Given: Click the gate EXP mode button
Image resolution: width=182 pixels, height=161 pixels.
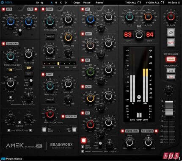Looking at the screenshot, I should [x=29, y=68].
